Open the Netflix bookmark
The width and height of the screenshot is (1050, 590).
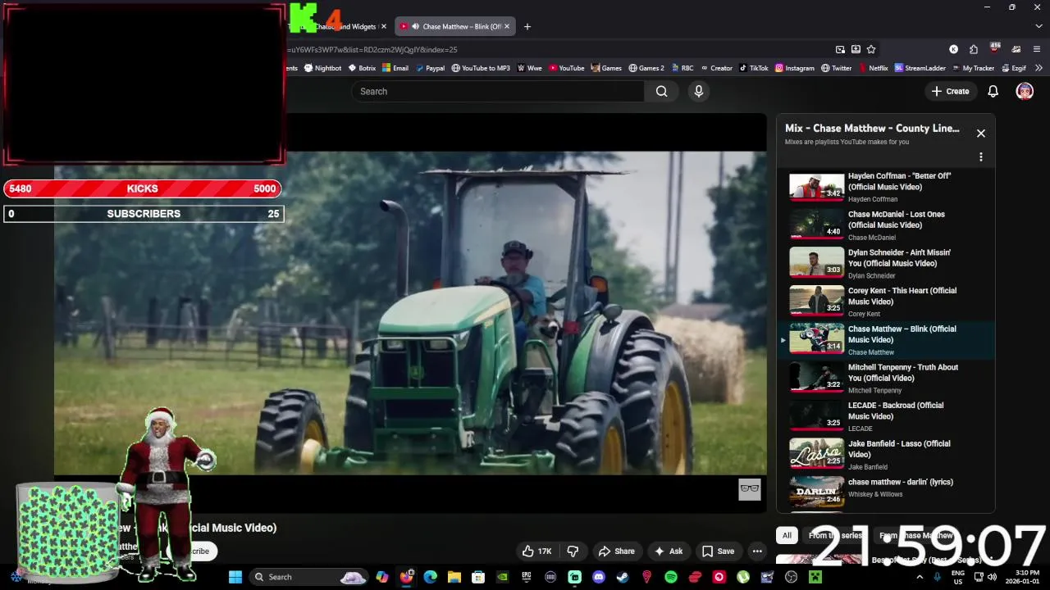[873, 68]
